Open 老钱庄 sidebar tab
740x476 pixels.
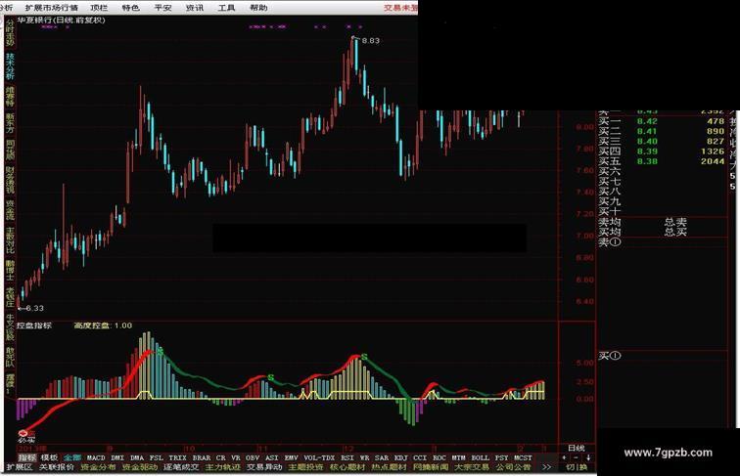point(10,297)
